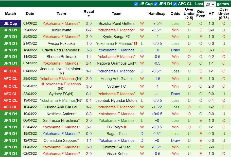Screen dimensions: 231x157
Task: Open Kyoto Sanga FC team link
Action: tap(117, 37)
